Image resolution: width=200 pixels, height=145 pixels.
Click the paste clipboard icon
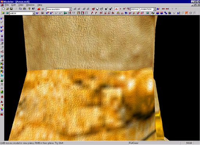coord(24,9)
